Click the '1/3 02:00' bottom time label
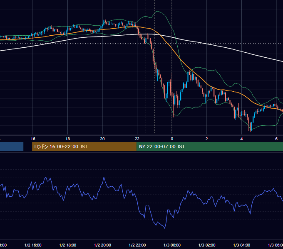 point(207,245)
